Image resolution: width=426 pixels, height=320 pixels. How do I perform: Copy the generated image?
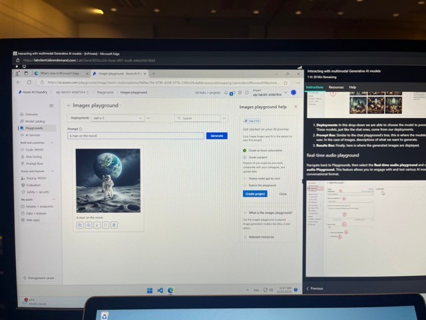coord(80,225)
